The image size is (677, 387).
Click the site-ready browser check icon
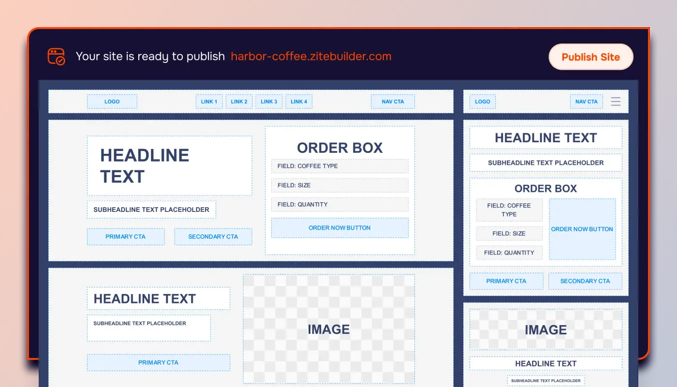pyautogui.click(x=56, y=57)
